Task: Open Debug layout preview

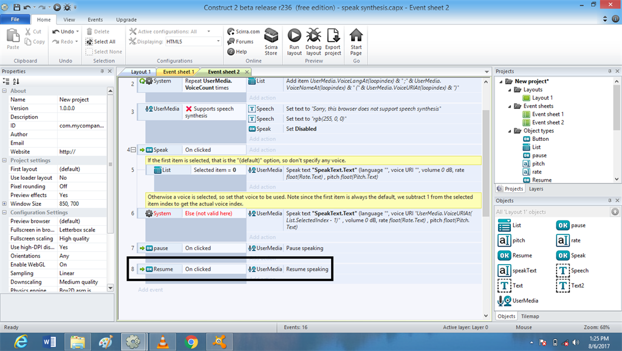Action: [313, 41]
